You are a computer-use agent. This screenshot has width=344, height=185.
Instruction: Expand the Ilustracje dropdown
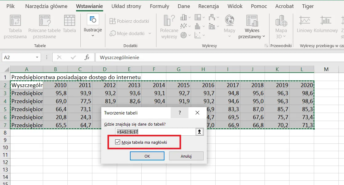[x=93, y=36]
